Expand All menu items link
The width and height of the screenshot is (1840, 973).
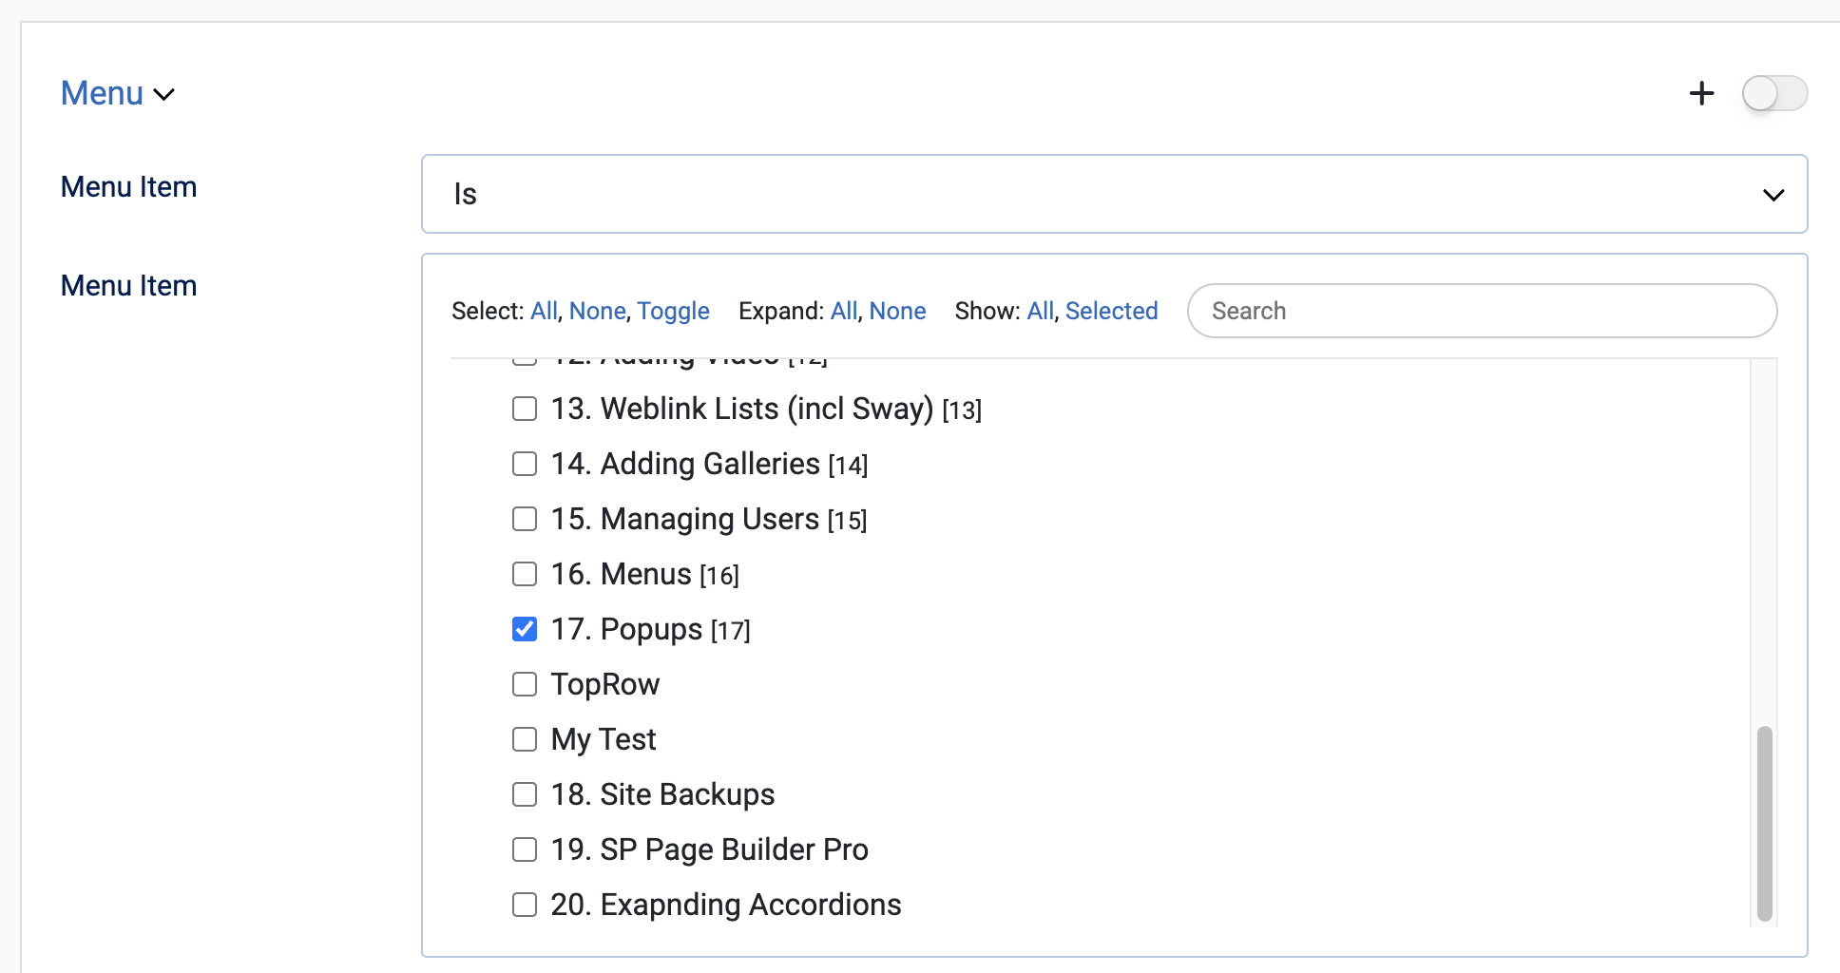click(844, 311)
